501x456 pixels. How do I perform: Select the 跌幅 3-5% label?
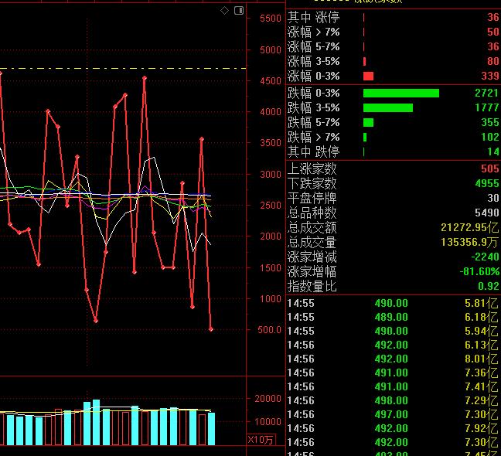tap(313, 107)
